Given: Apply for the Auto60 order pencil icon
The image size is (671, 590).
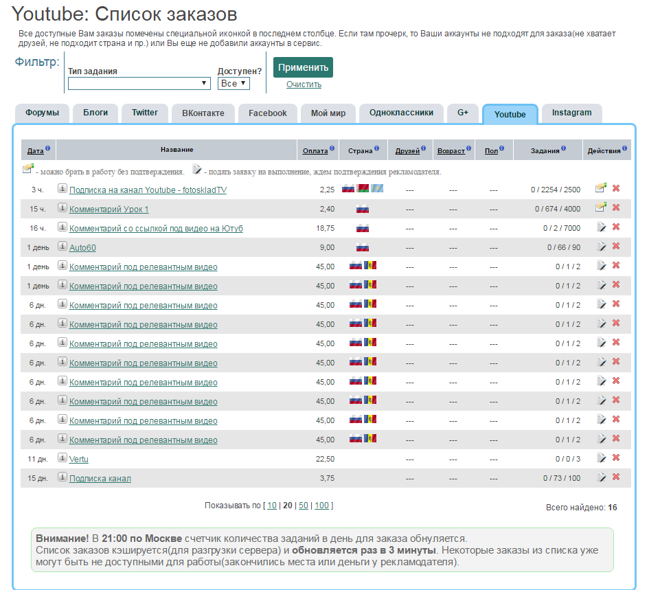Looking at the screenshot, I should pos(602,246).
